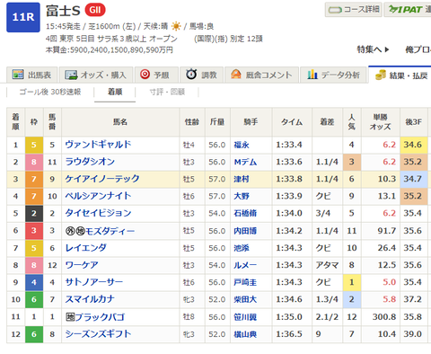Screen dimensions: 431x354
Task: Open jockey 戸崎圭 profile
Action: pyautogui.click(x=245, y=282)
